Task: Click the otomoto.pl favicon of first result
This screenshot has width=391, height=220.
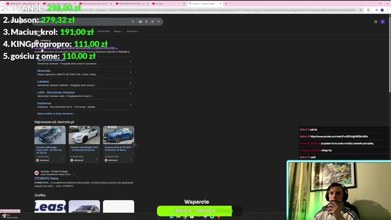Action: [37, 42]
